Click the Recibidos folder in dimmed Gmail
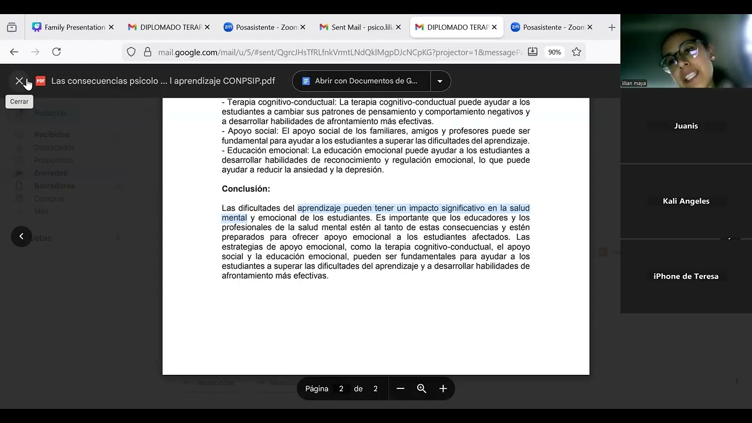The image size is (752, 423). (x=52, y=135)
